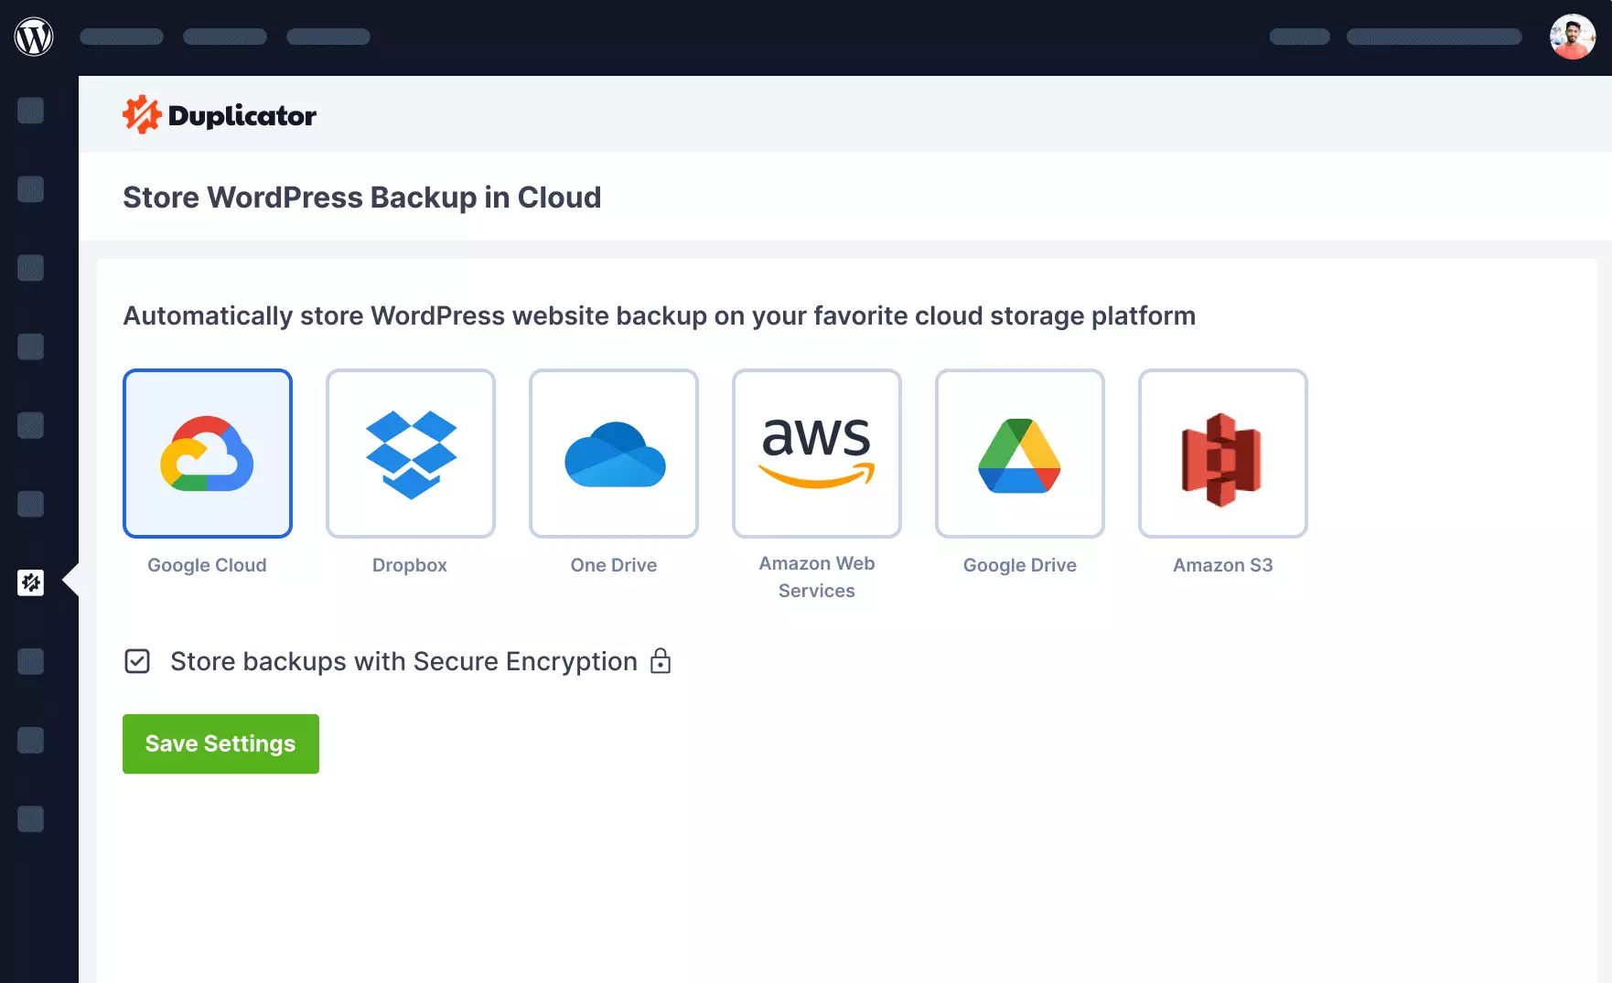
Task: Choose the Dropbox storage tile
Action: (x=411, y=454)
